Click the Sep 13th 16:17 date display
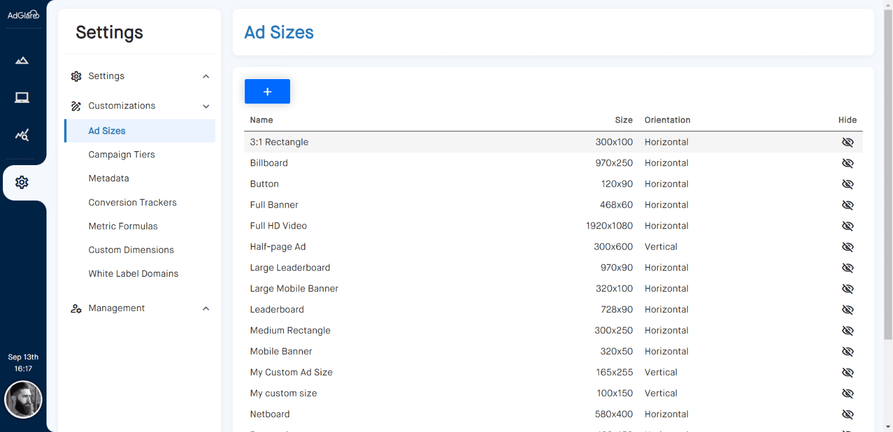The height and width of the screenshot is (432, 893). click(x=23, y=363)
